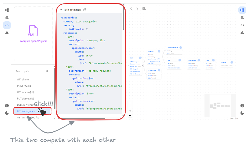Toggle dark mode in left sidebar
This screenshot has width=249, height=147.
tap(7, 113)
